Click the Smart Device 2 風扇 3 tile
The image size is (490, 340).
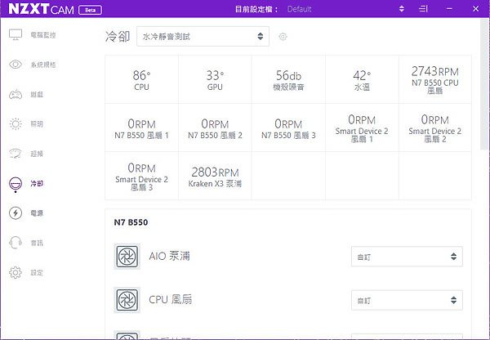pyautogui.click(x=141, y=176)
